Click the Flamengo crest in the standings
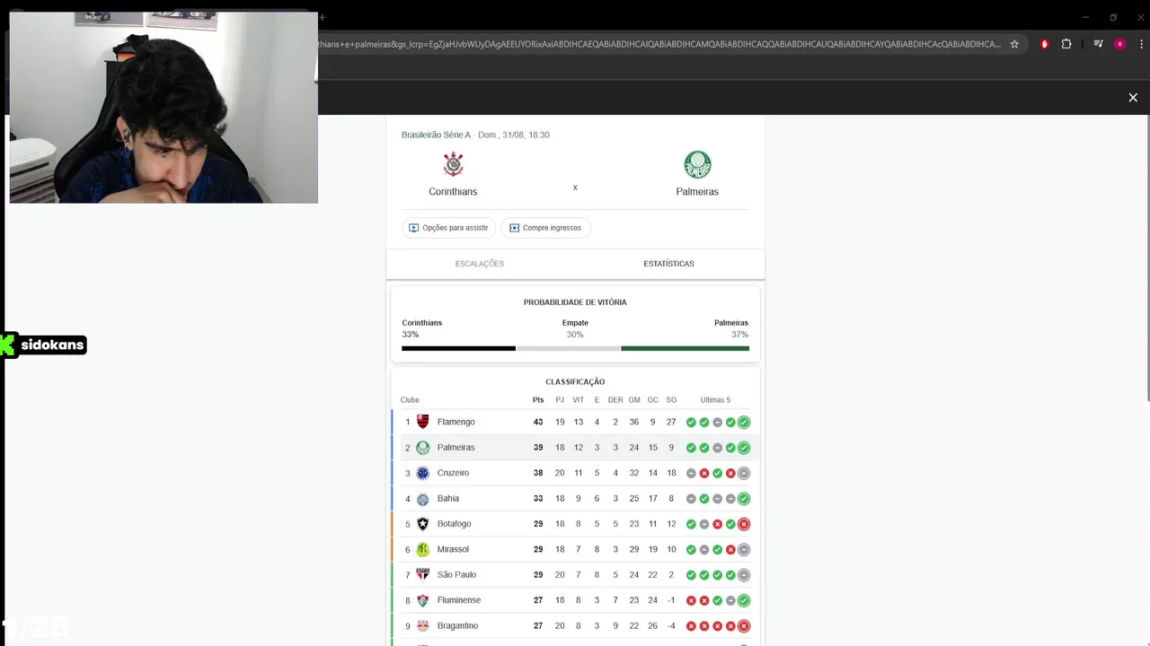 tap(423, 422)
